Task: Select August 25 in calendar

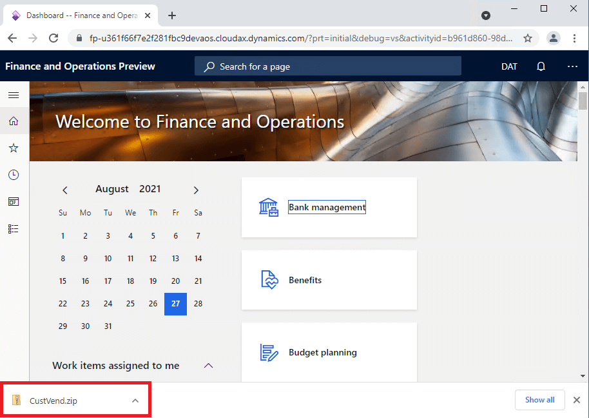Action: coord(130,304)
